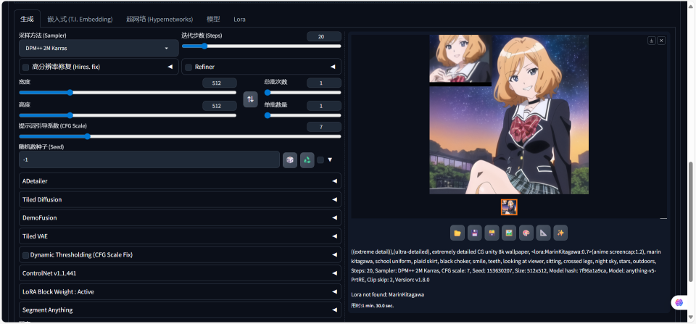Image resolution: width=696 pixels, height=324 pixels.
Task: Click the 总批次数 number box
Action: [324, 83]
